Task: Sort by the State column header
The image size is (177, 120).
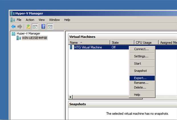Action: click(x=122, y=42)
